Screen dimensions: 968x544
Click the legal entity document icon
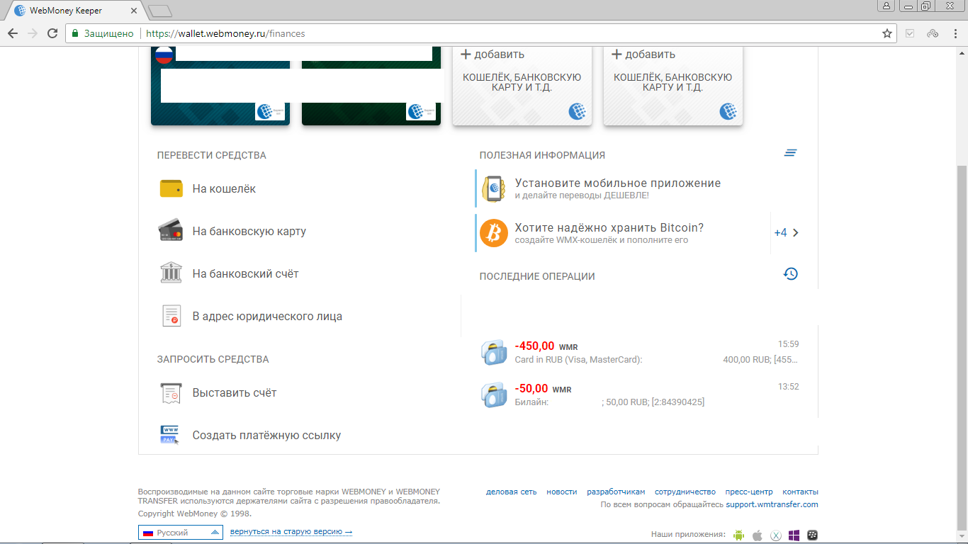(x=171, y=316)
